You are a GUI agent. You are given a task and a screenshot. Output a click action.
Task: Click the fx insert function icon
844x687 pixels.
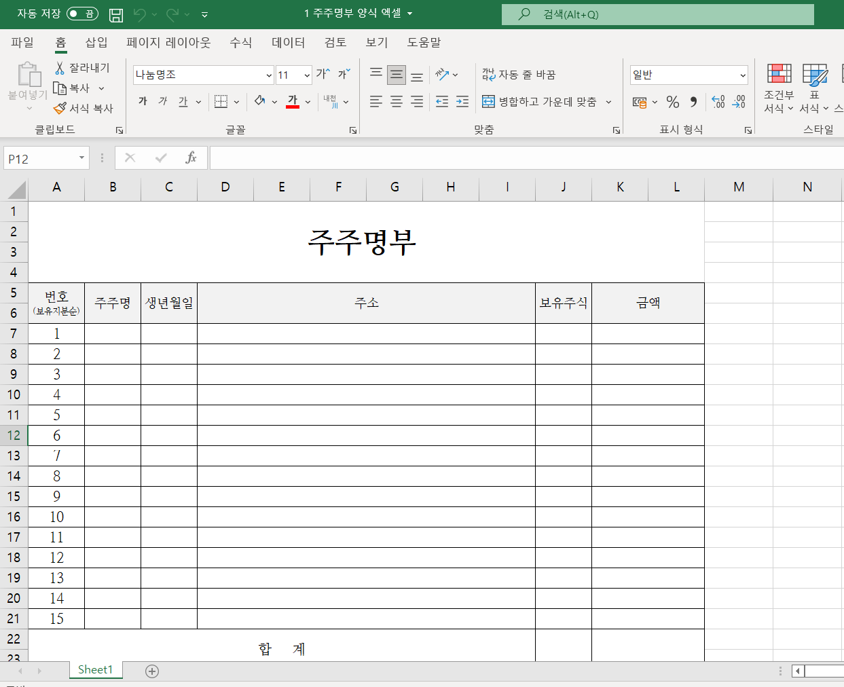191,158
